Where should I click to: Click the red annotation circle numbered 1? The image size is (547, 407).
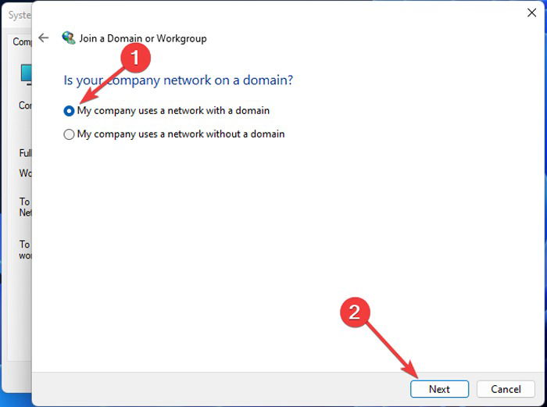(x=135, y=58)
